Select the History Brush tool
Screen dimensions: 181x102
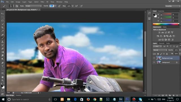pos(3,45)
